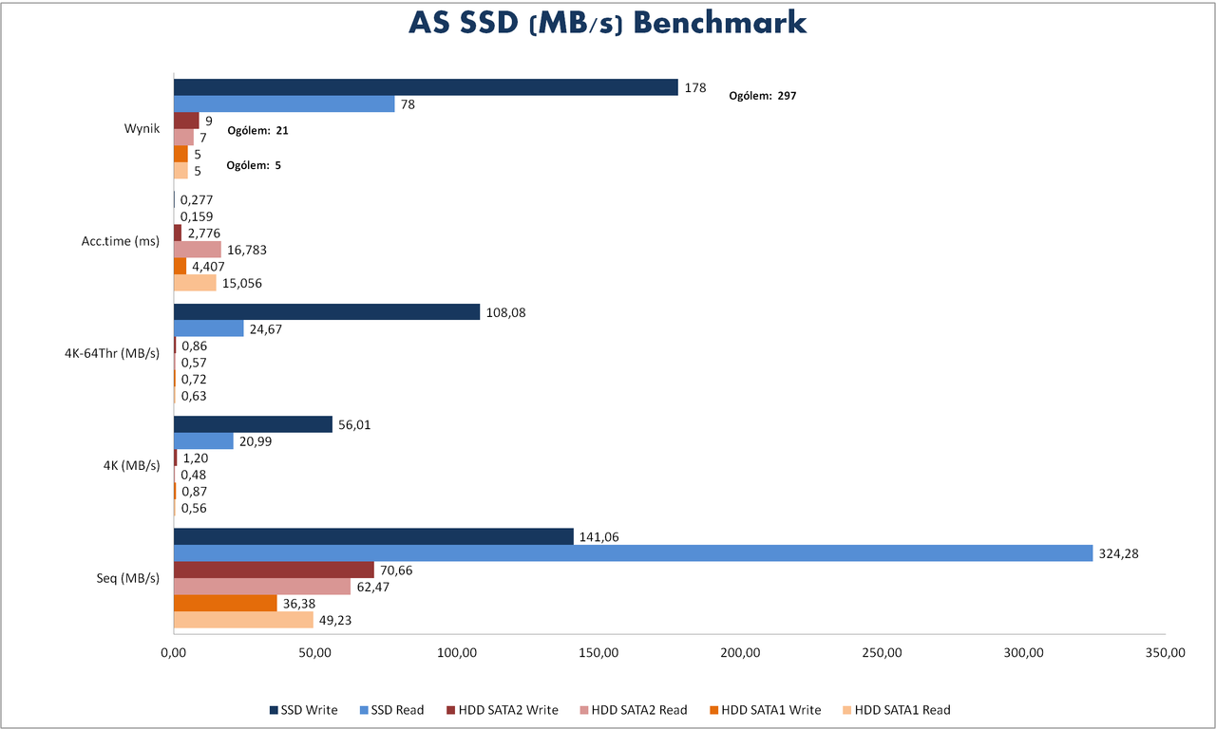Screen dimensions: 1216x729
Task: Click the 4K SSD Write bar 56,01
Action: pyautogui.click(x=253, y=424)
